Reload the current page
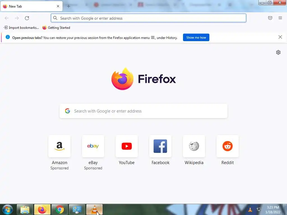The height and width of the screenshot is (215, 287). tap(27, 18)
